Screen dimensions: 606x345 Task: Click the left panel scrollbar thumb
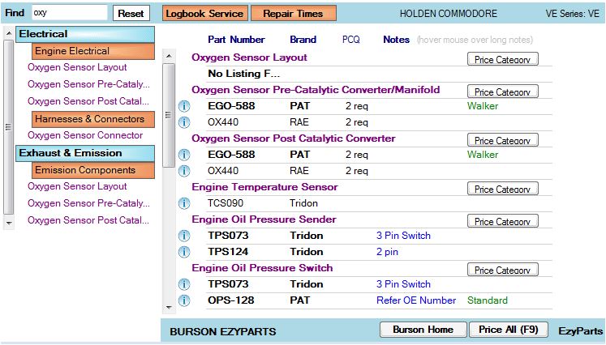tap(8, 127)
